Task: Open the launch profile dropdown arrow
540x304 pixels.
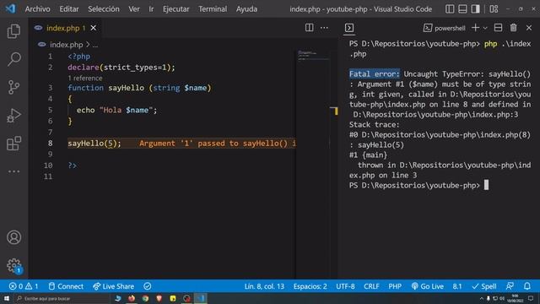Action: pos(485,28)
